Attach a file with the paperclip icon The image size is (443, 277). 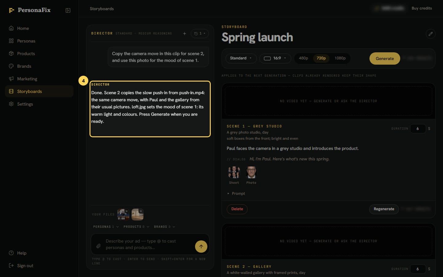pyautogui.click(x=98, y=246)
